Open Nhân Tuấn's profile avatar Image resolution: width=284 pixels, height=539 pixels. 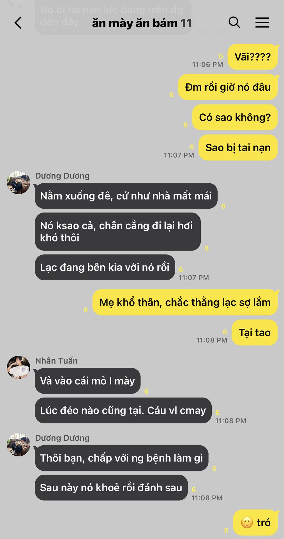tap(19, 367)
